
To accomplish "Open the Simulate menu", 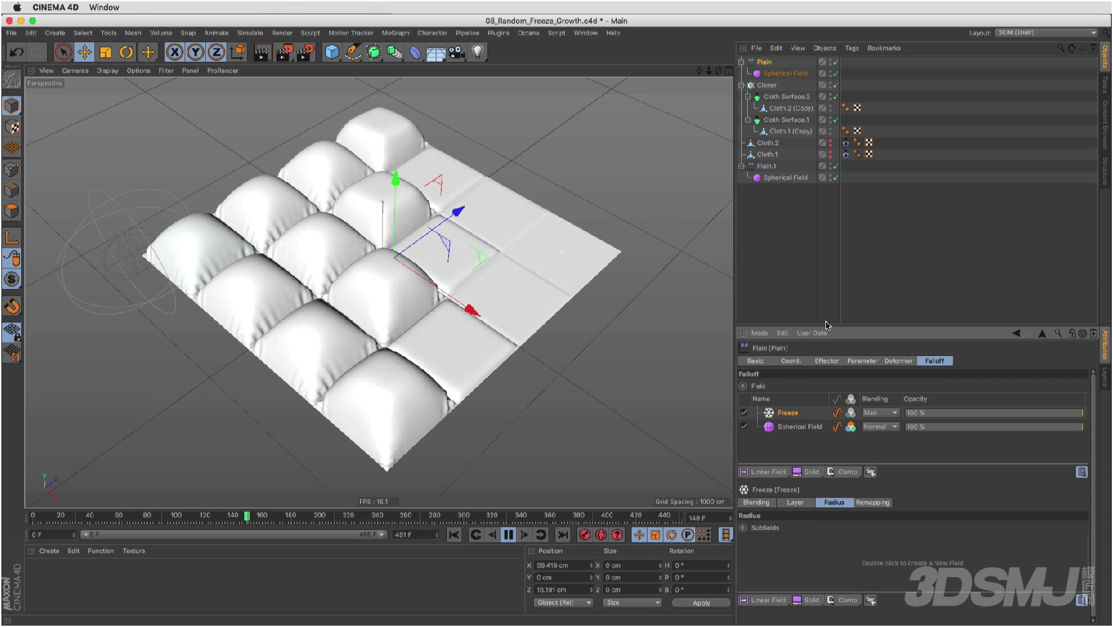I will pos(250,33).
